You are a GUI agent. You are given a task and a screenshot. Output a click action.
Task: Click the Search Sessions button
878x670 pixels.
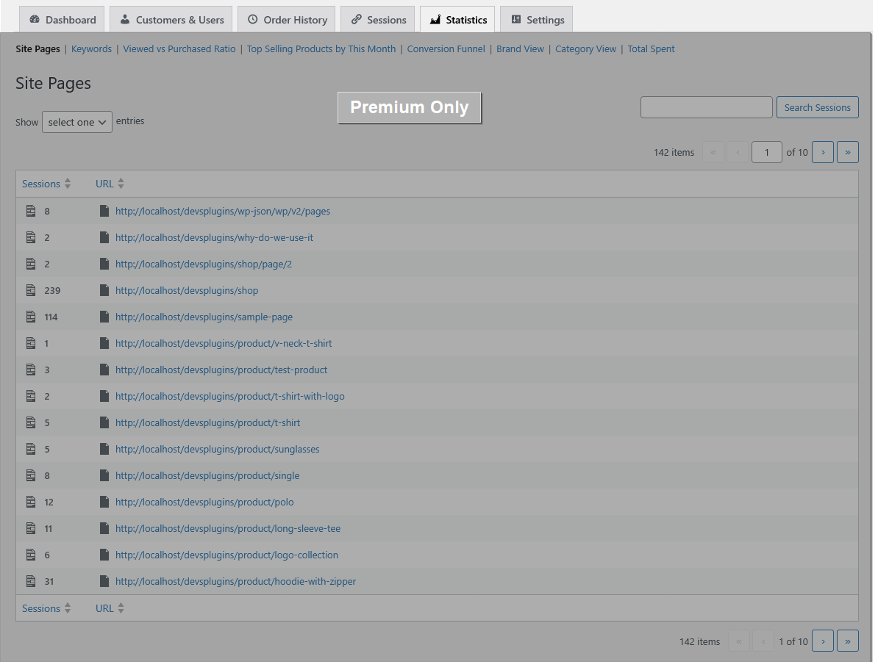(x=817, y=108)
